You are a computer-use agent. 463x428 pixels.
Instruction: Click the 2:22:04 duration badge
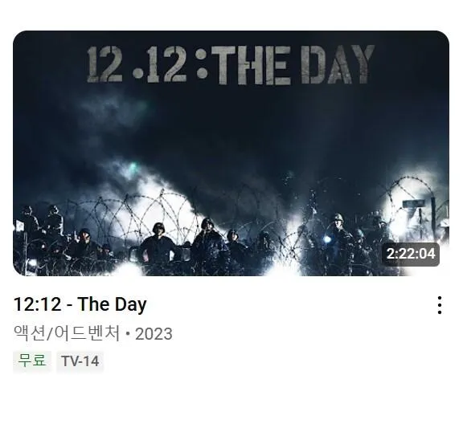coord(411,254)
